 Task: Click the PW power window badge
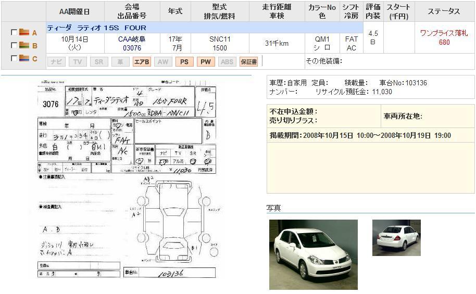(x=206, y=61)
